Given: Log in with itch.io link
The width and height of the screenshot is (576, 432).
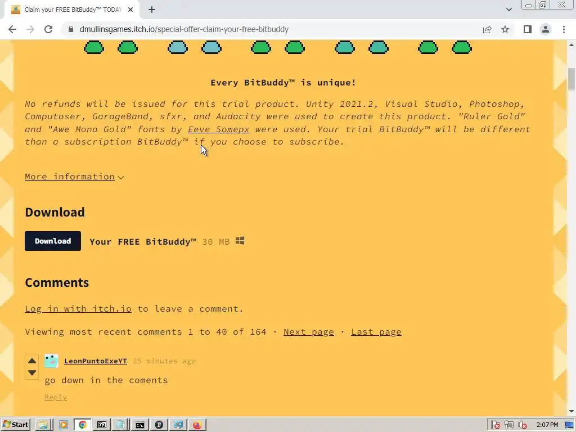Looking at the screenshot, I should [x=78, y=309].
